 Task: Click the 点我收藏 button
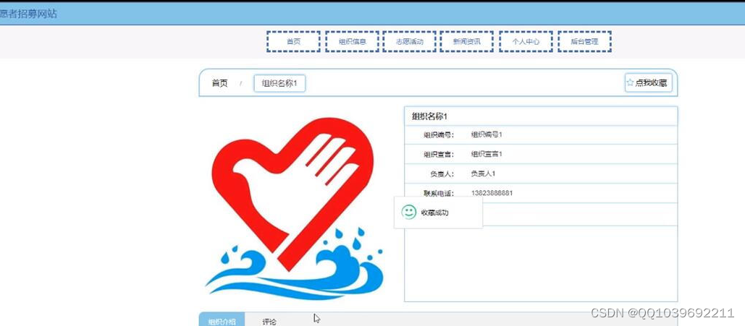pyautogui.click(x=648, y=82)
